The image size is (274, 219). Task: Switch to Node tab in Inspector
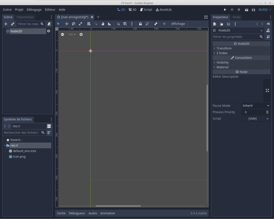point(236,17)
